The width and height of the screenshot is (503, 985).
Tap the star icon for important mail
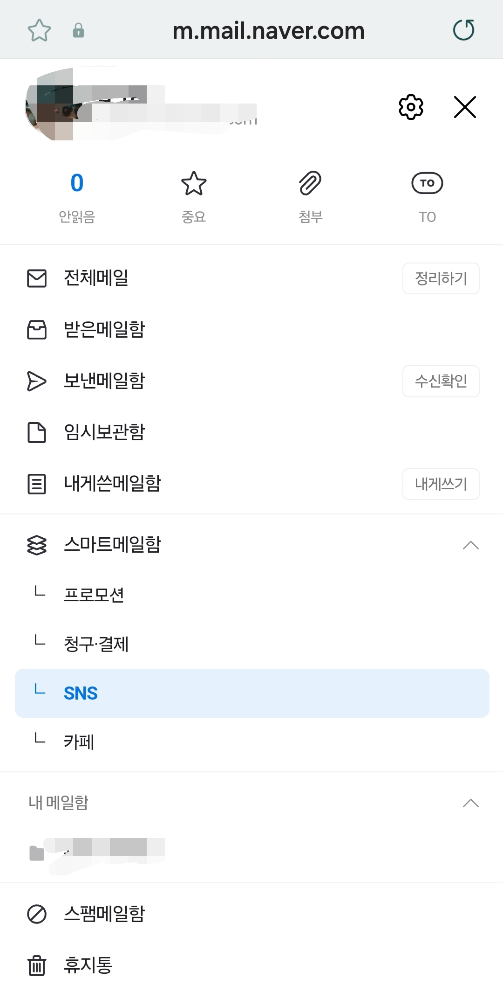point(194,183)
